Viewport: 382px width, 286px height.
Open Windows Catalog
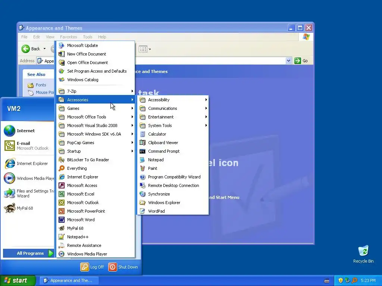click(x=95, y=80)
